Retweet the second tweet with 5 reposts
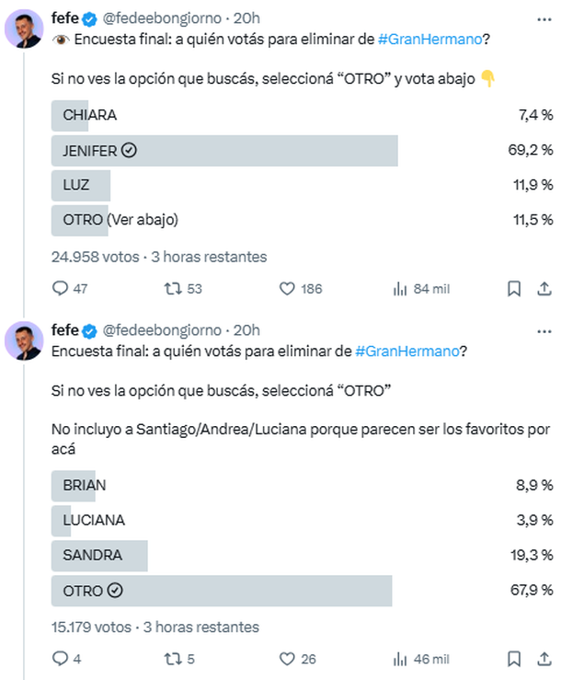561x680 pixels. pos(171,659)
